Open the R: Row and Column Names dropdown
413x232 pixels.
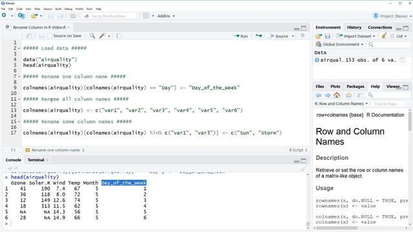[341, 104]
